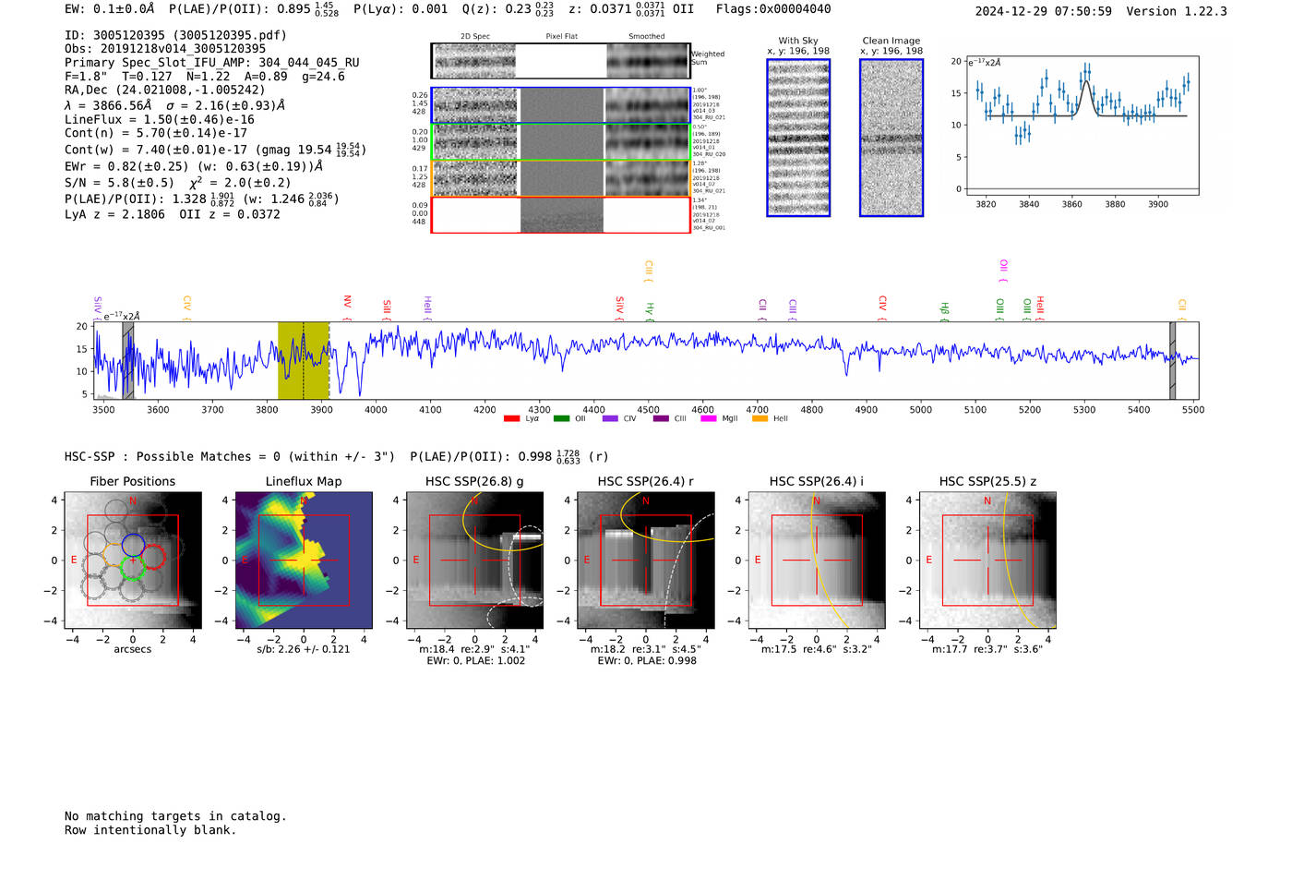Viewport: 1292px width, 880px height.
Task: Click the Smoothed column header
Action: click(x=647, y=36)
